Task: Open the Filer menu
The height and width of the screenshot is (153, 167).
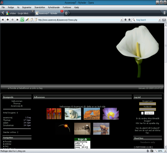Action: point(3,7)
